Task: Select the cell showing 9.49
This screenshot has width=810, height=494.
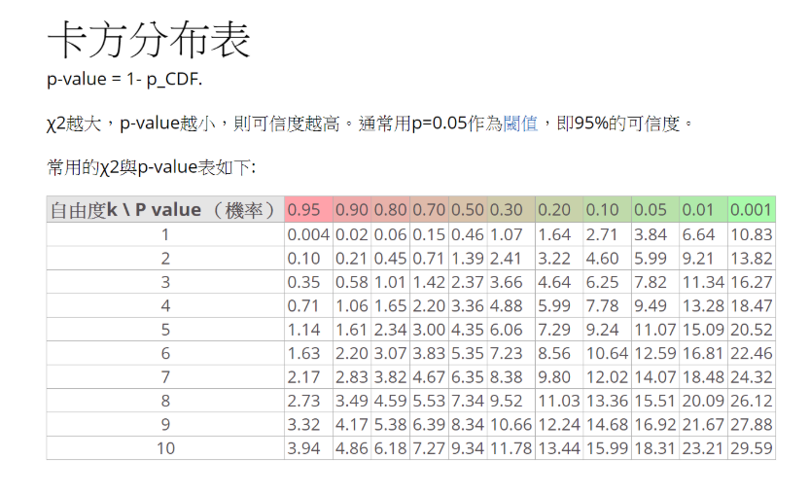Action: (655, 306)
